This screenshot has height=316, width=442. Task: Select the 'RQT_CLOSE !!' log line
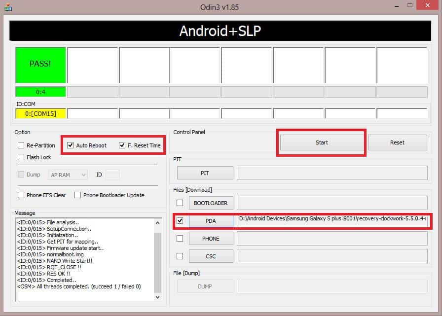(x=49, y=267)
